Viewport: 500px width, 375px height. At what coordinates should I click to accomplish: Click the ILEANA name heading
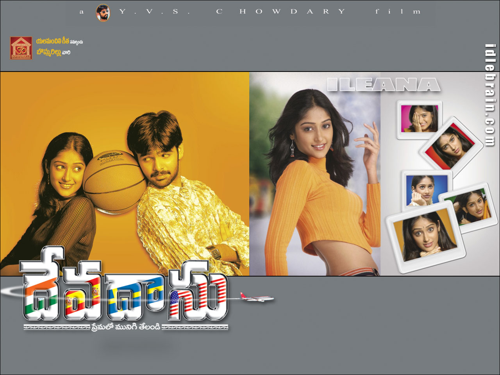point(383,85)
